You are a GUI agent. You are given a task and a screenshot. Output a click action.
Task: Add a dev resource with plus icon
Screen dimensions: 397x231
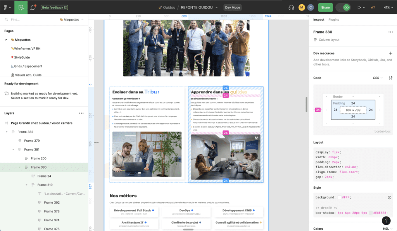click(x=390, y=53)
